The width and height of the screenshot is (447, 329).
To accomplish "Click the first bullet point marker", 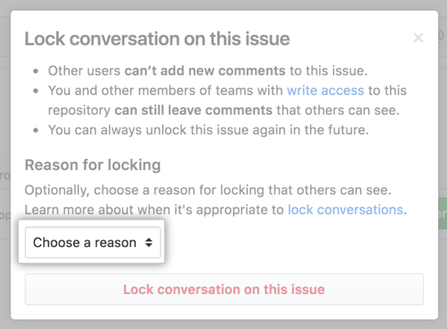I will (x=38, y=71).
